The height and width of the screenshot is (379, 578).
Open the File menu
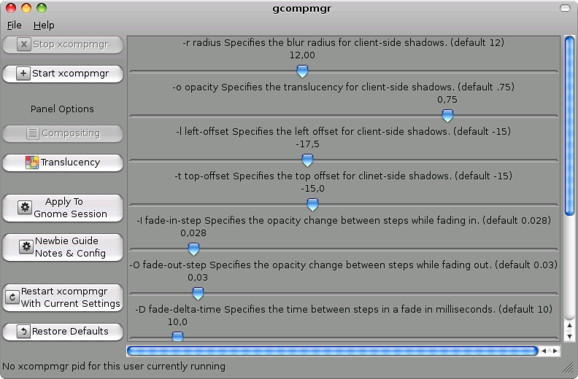point(14,26)
